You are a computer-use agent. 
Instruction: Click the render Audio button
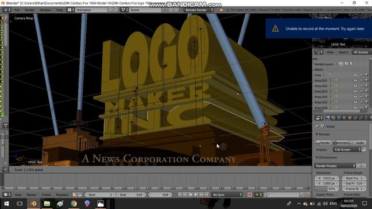pos(357,143)
